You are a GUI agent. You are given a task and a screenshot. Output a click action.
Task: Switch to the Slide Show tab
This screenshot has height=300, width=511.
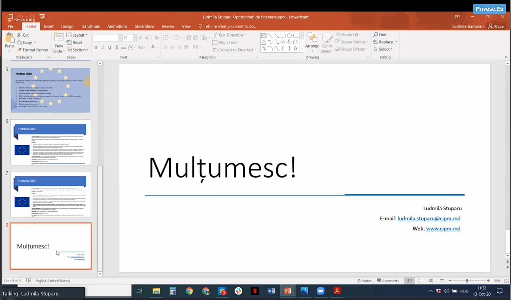coord(144,26)
